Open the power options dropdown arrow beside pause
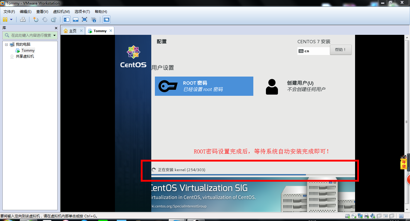Viewport: 410px width, 221px height. [x=11, y=20]
